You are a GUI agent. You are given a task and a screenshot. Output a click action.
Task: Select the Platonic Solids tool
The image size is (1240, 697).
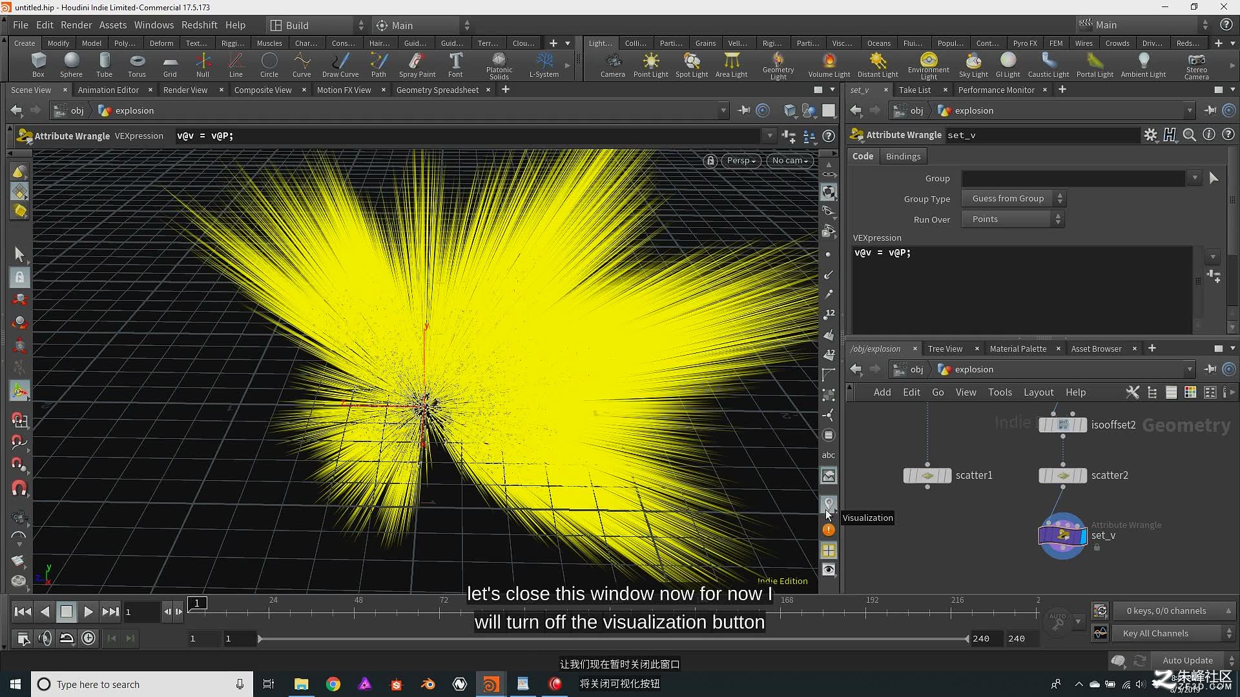tap(499, 66)
